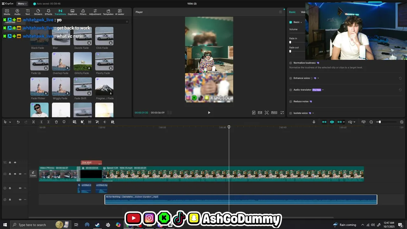Start voiceover recording with microphone icon

pyautogui.click(x=314, y=122)
